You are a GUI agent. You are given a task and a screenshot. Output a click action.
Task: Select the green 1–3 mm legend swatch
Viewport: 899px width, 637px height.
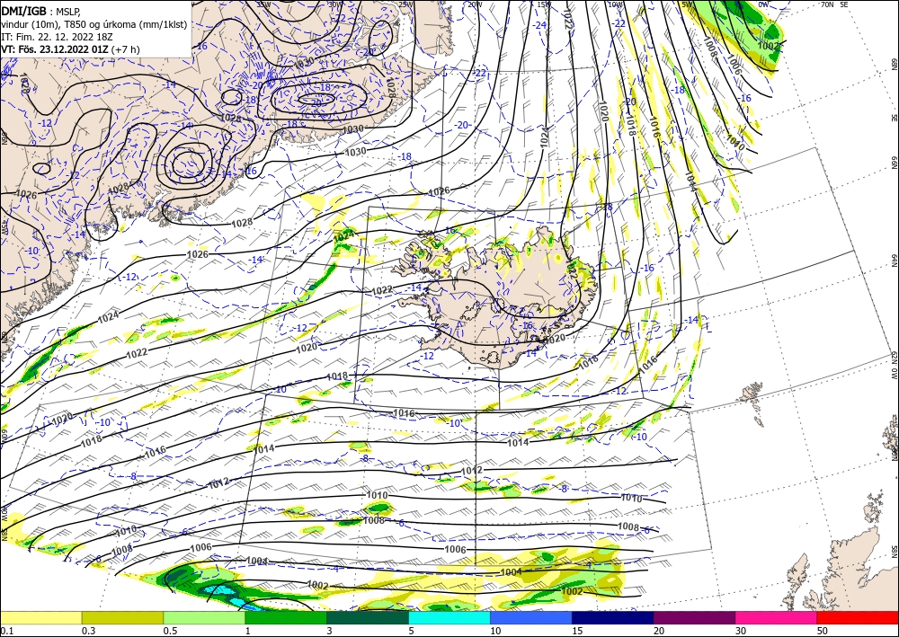(x=286, y=617)
